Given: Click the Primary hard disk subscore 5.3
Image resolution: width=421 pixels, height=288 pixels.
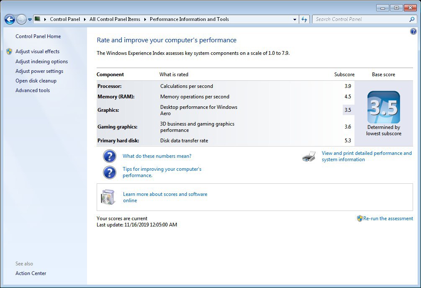Looking at the screenshot, I should tap(348, 141).
